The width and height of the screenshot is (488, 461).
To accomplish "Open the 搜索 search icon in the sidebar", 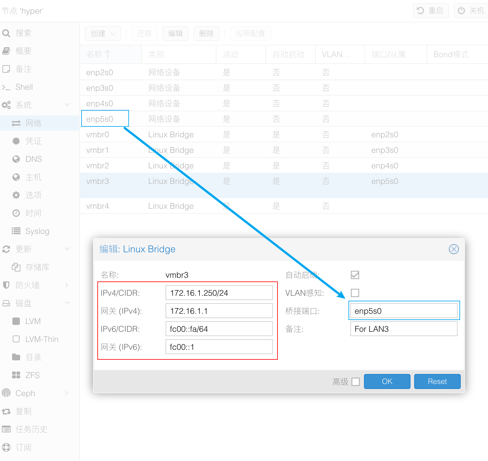I will pos(6,33).
